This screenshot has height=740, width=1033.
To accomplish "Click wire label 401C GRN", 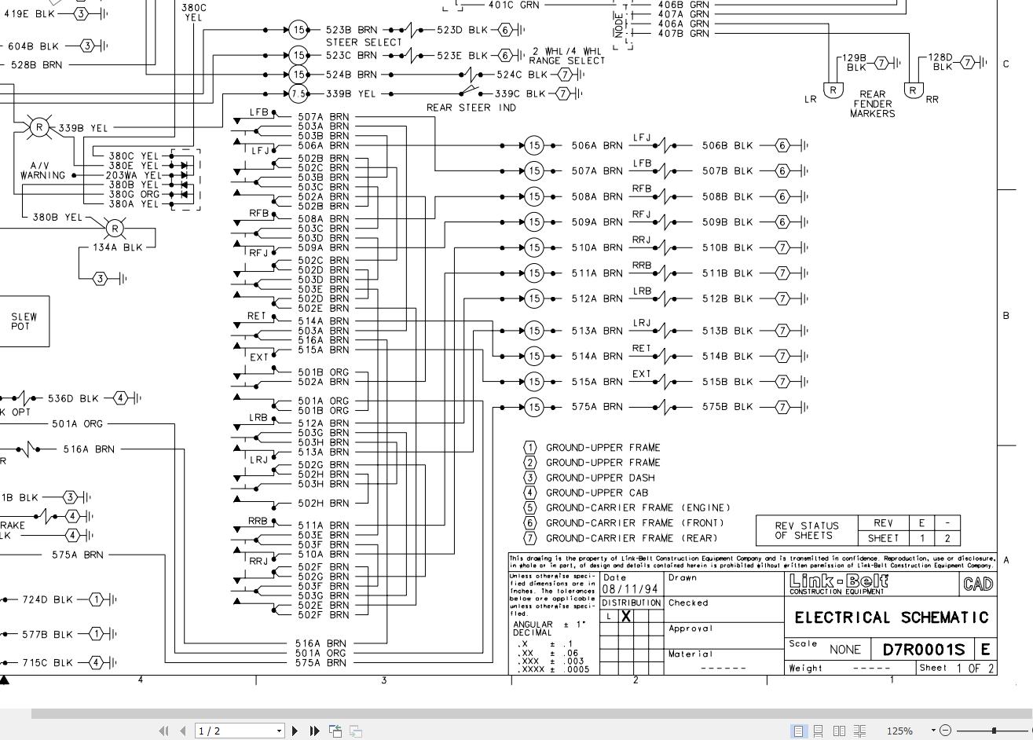I will 514,5.
